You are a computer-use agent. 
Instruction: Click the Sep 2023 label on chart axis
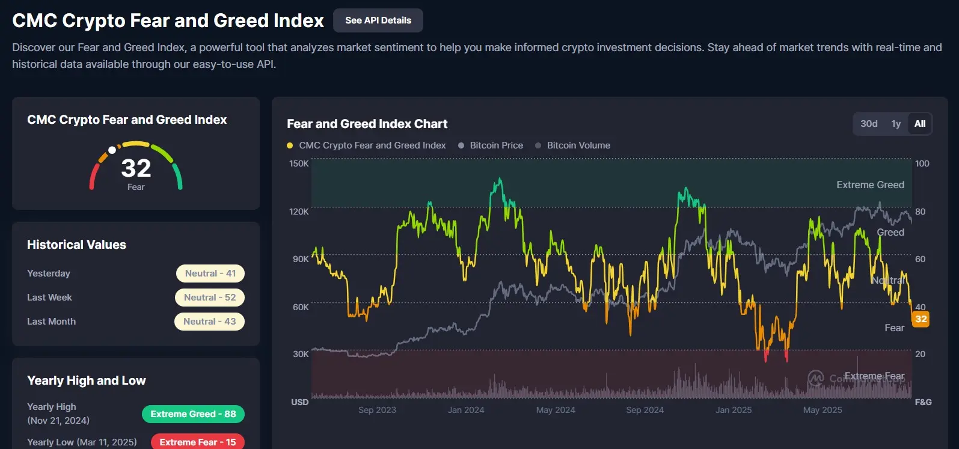(x=377, y=410)
